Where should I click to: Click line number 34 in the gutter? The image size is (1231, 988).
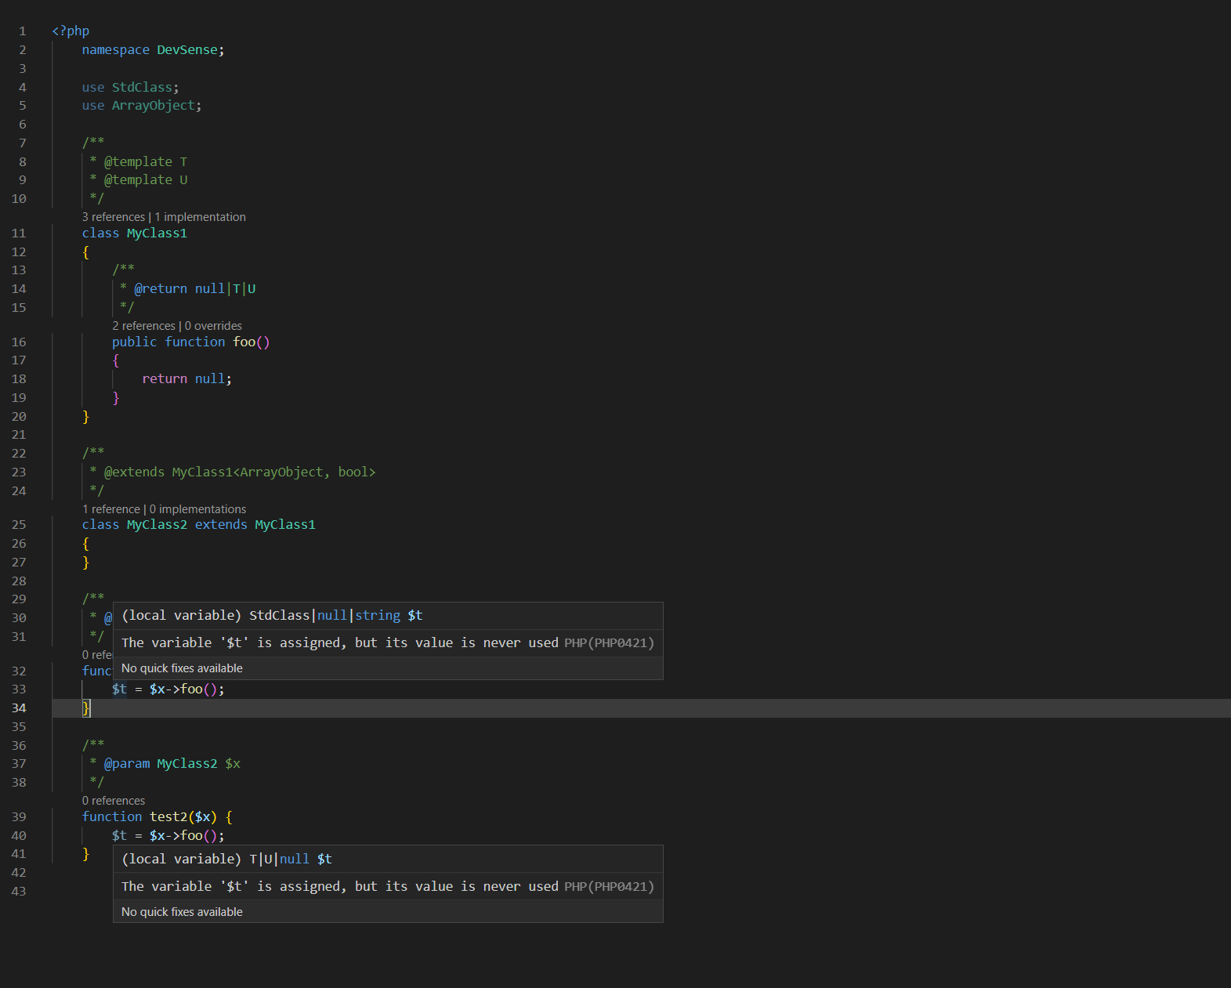pos(19,708)
